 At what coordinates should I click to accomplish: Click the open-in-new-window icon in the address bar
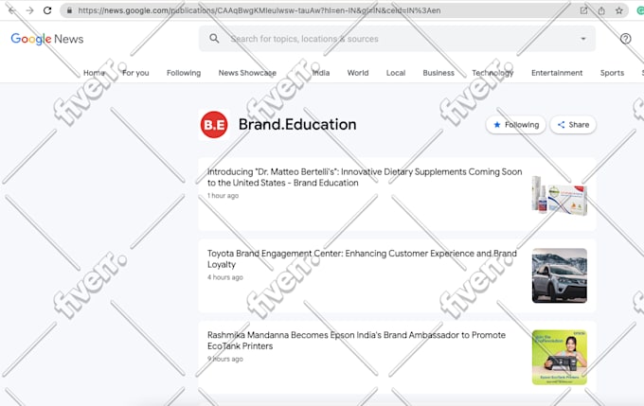pyautogui.click(x=583, y=10)
